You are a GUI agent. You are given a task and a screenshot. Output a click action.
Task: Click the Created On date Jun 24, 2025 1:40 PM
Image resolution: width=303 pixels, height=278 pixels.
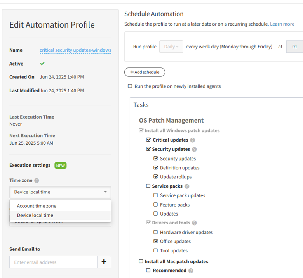[x=62, y=77]
